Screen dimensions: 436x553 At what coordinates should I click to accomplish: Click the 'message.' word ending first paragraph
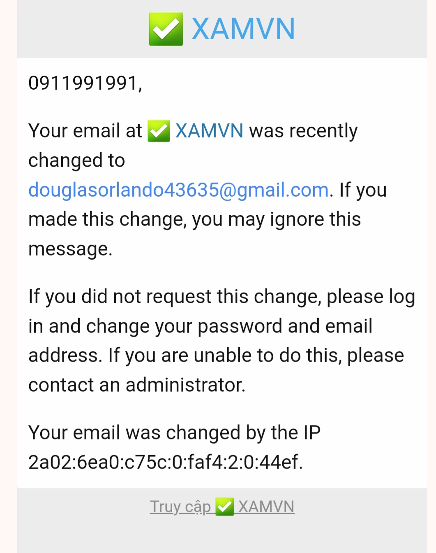point(70,249)
